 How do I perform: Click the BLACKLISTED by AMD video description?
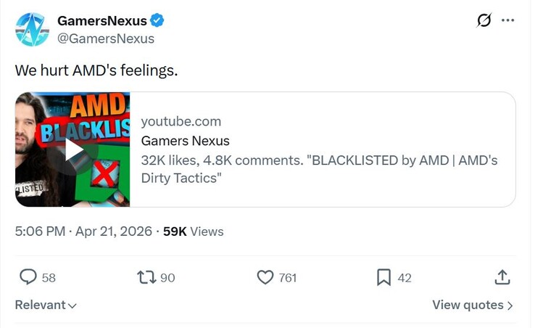point(319,169)
